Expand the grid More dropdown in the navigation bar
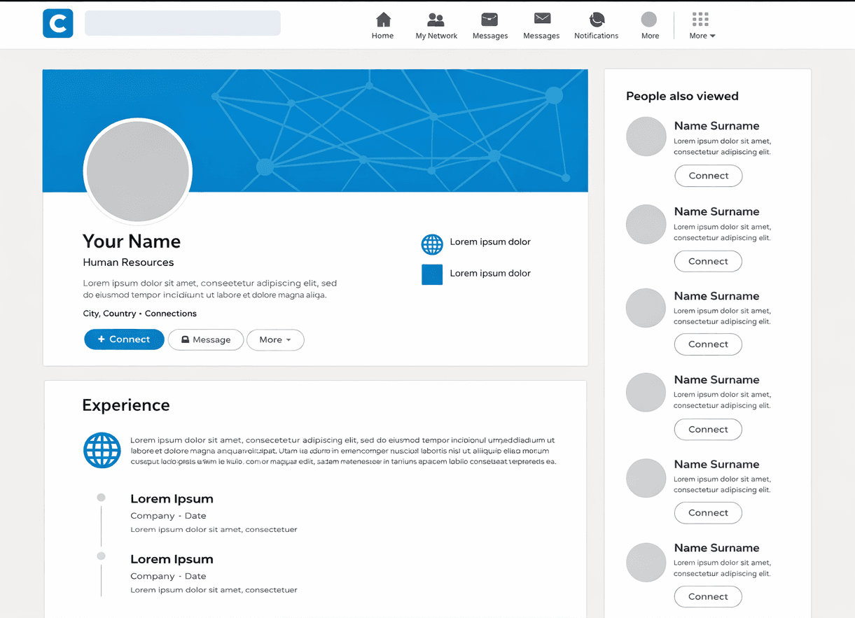The image size is (855, 618). pyautogui.click(x=700, y=25)
